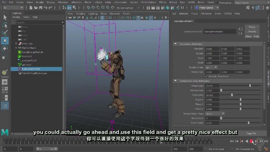Activate the Rotate tool
Image resolution: width=270 pixels, height=152 pixels.
coord(5,48)
